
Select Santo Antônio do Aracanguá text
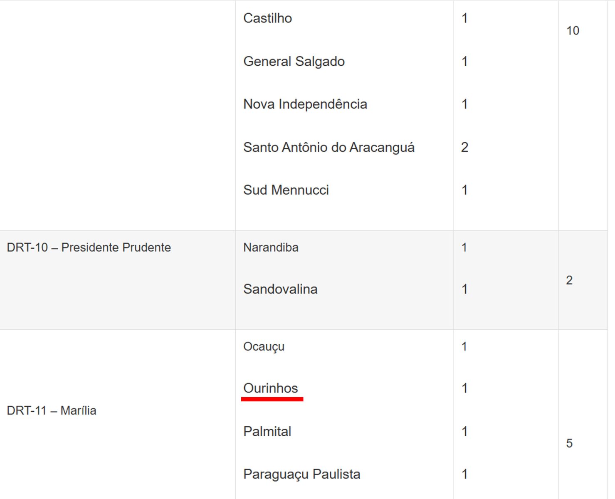[328, 147]
